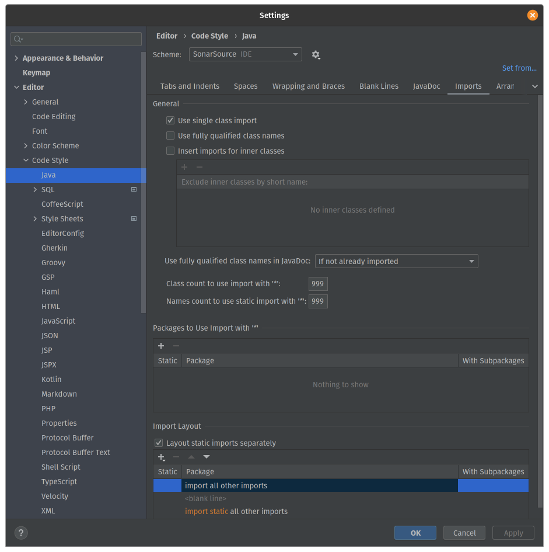Click Editor in the breadcrumb
Image resolution: width=549 pixels, height=552 pixels.
[167, 36]
